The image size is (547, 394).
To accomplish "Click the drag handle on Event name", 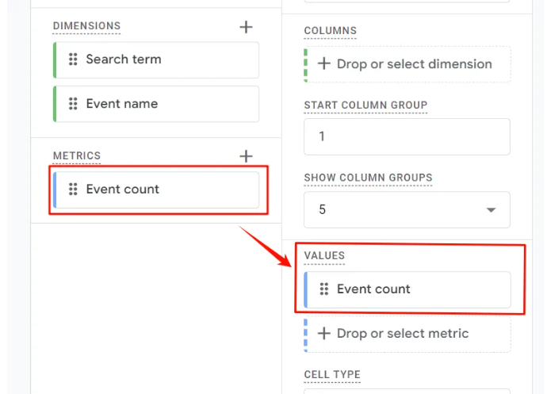I will click(x=73, y=104).
